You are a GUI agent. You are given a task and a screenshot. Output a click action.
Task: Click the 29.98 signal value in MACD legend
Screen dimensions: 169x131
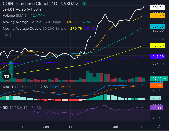pyautogui.click(x=66, y=87)
